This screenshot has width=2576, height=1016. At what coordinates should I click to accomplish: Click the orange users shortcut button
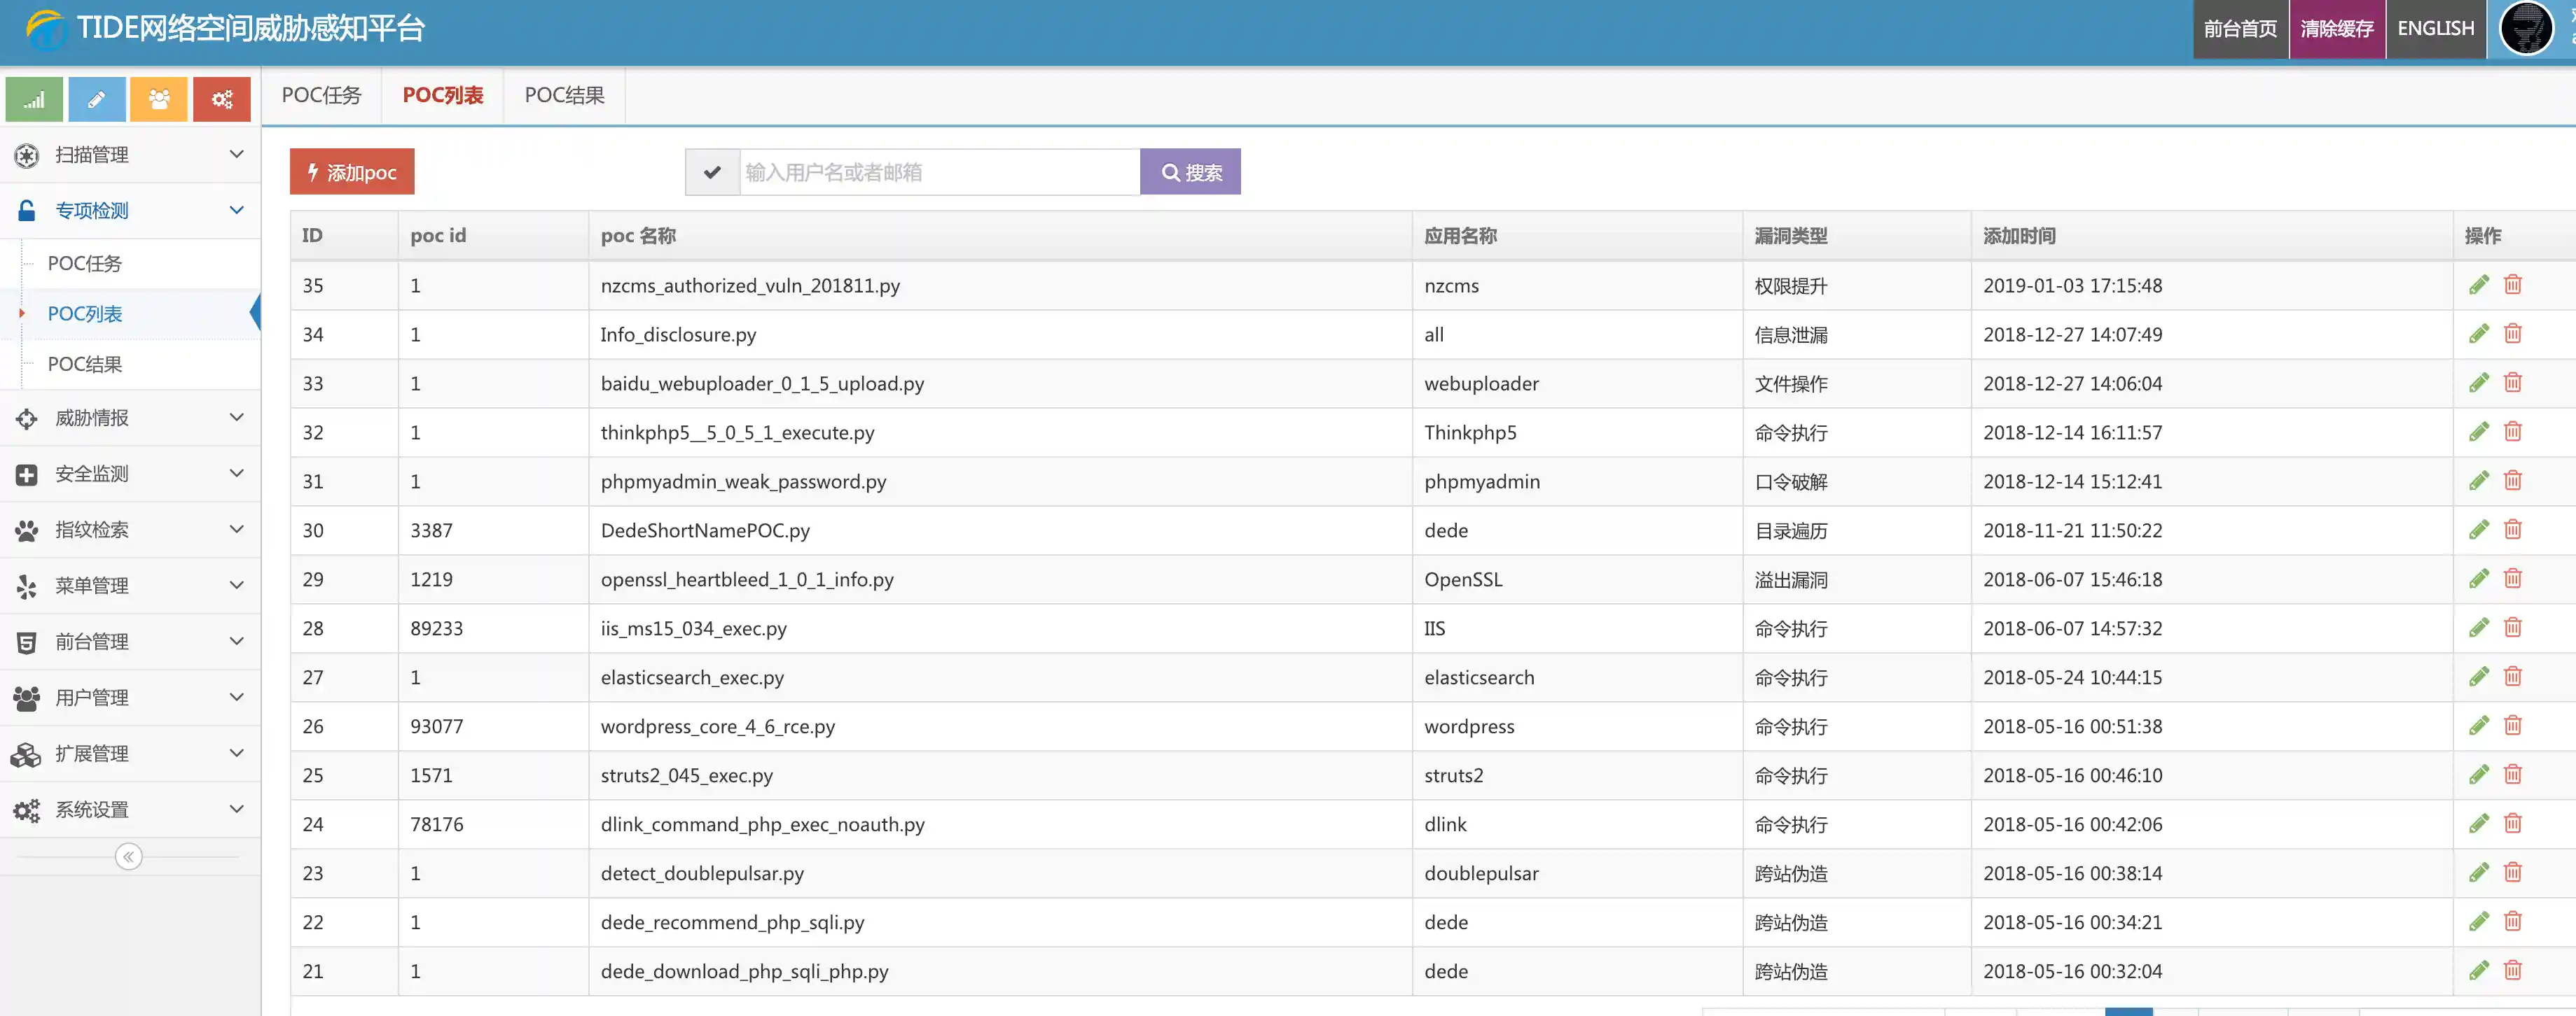[x=159, y=99]
